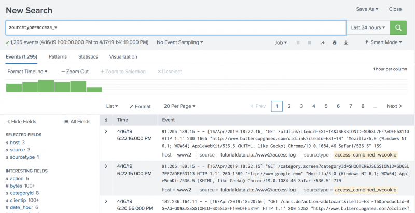Open the host selected field
Image resolution: width=415 pixels, height=213 pixels.
tap(15, 143)
